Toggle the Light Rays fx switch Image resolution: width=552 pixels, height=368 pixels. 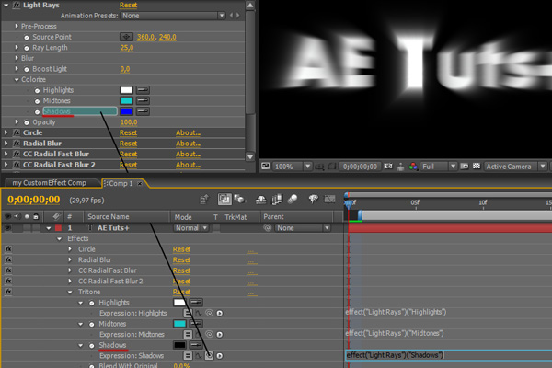tap(17, 5)
